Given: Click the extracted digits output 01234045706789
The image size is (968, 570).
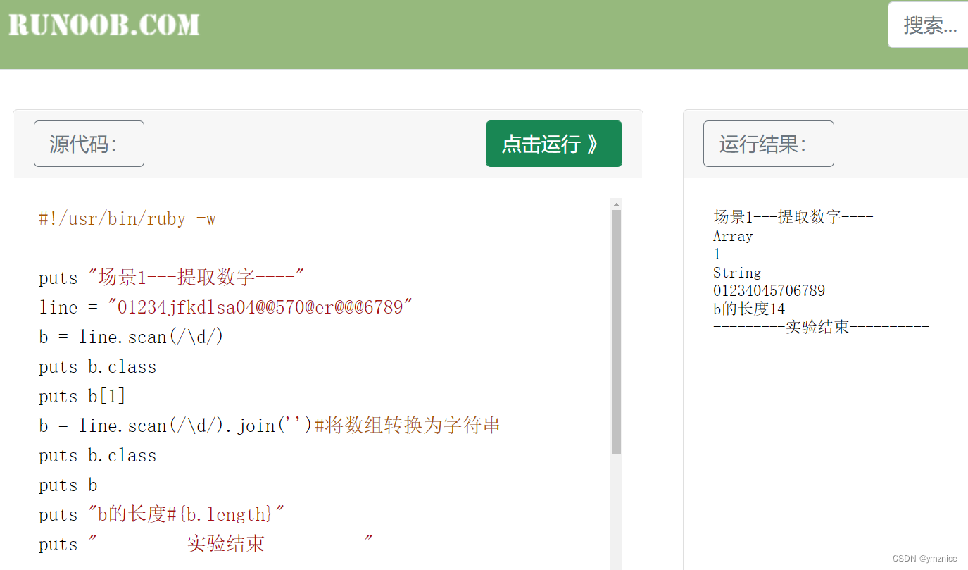Looking at the screenshot, I should 768,290.
